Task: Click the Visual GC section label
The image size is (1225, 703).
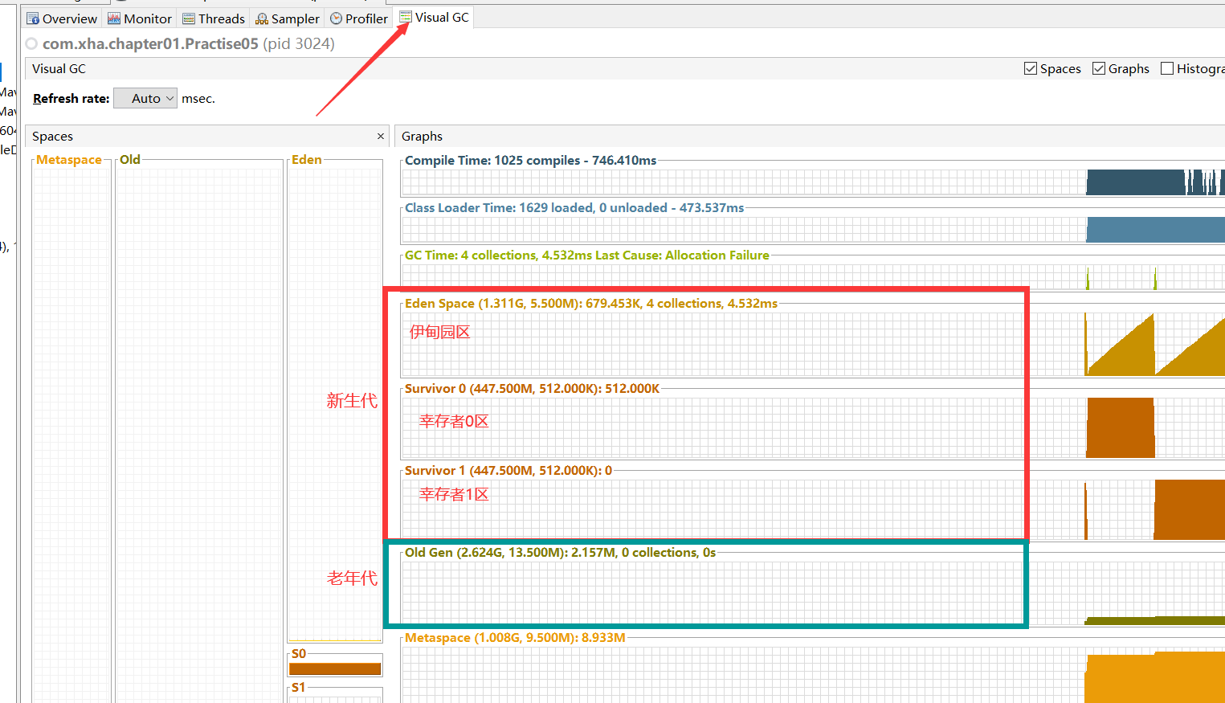Action: click(x=59, y=69)
